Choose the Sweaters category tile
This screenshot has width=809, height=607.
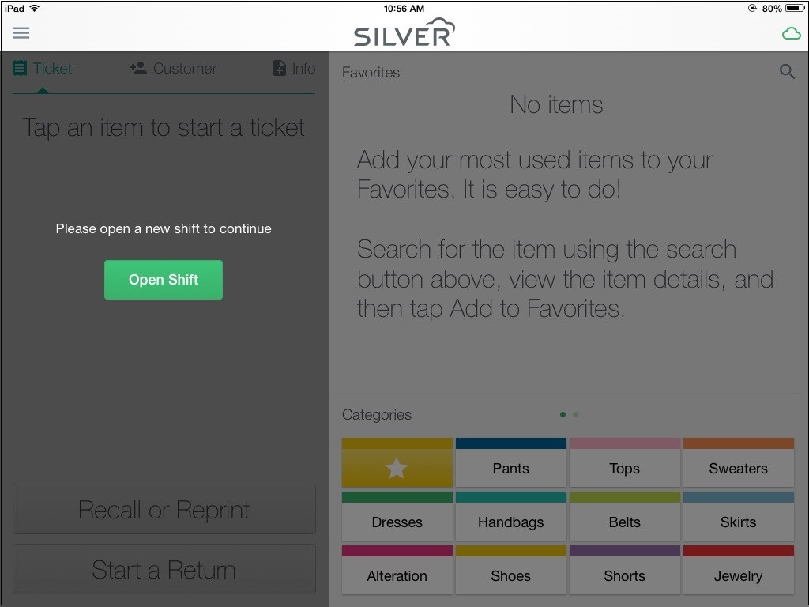(x=739, y=462)
